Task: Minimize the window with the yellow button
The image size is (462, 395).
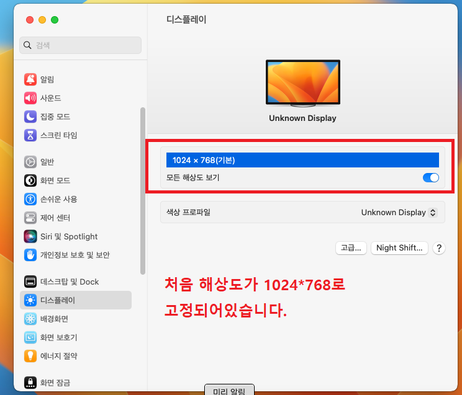Action: tap(42, 20)
